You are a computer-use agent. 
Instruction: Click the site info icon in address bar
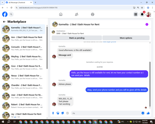point(16,8)
